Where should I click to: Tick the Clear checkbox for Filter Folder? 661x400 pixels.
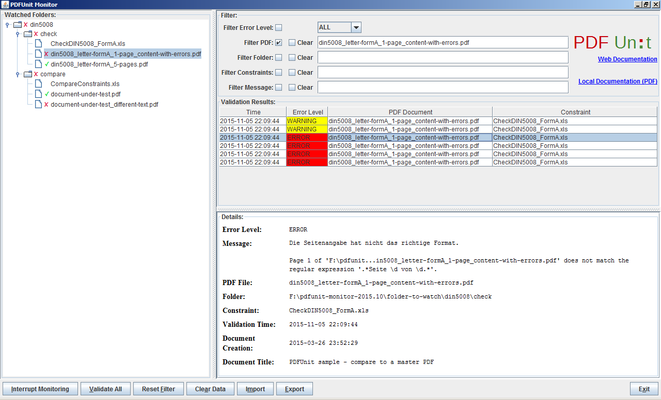pos(292,58)
